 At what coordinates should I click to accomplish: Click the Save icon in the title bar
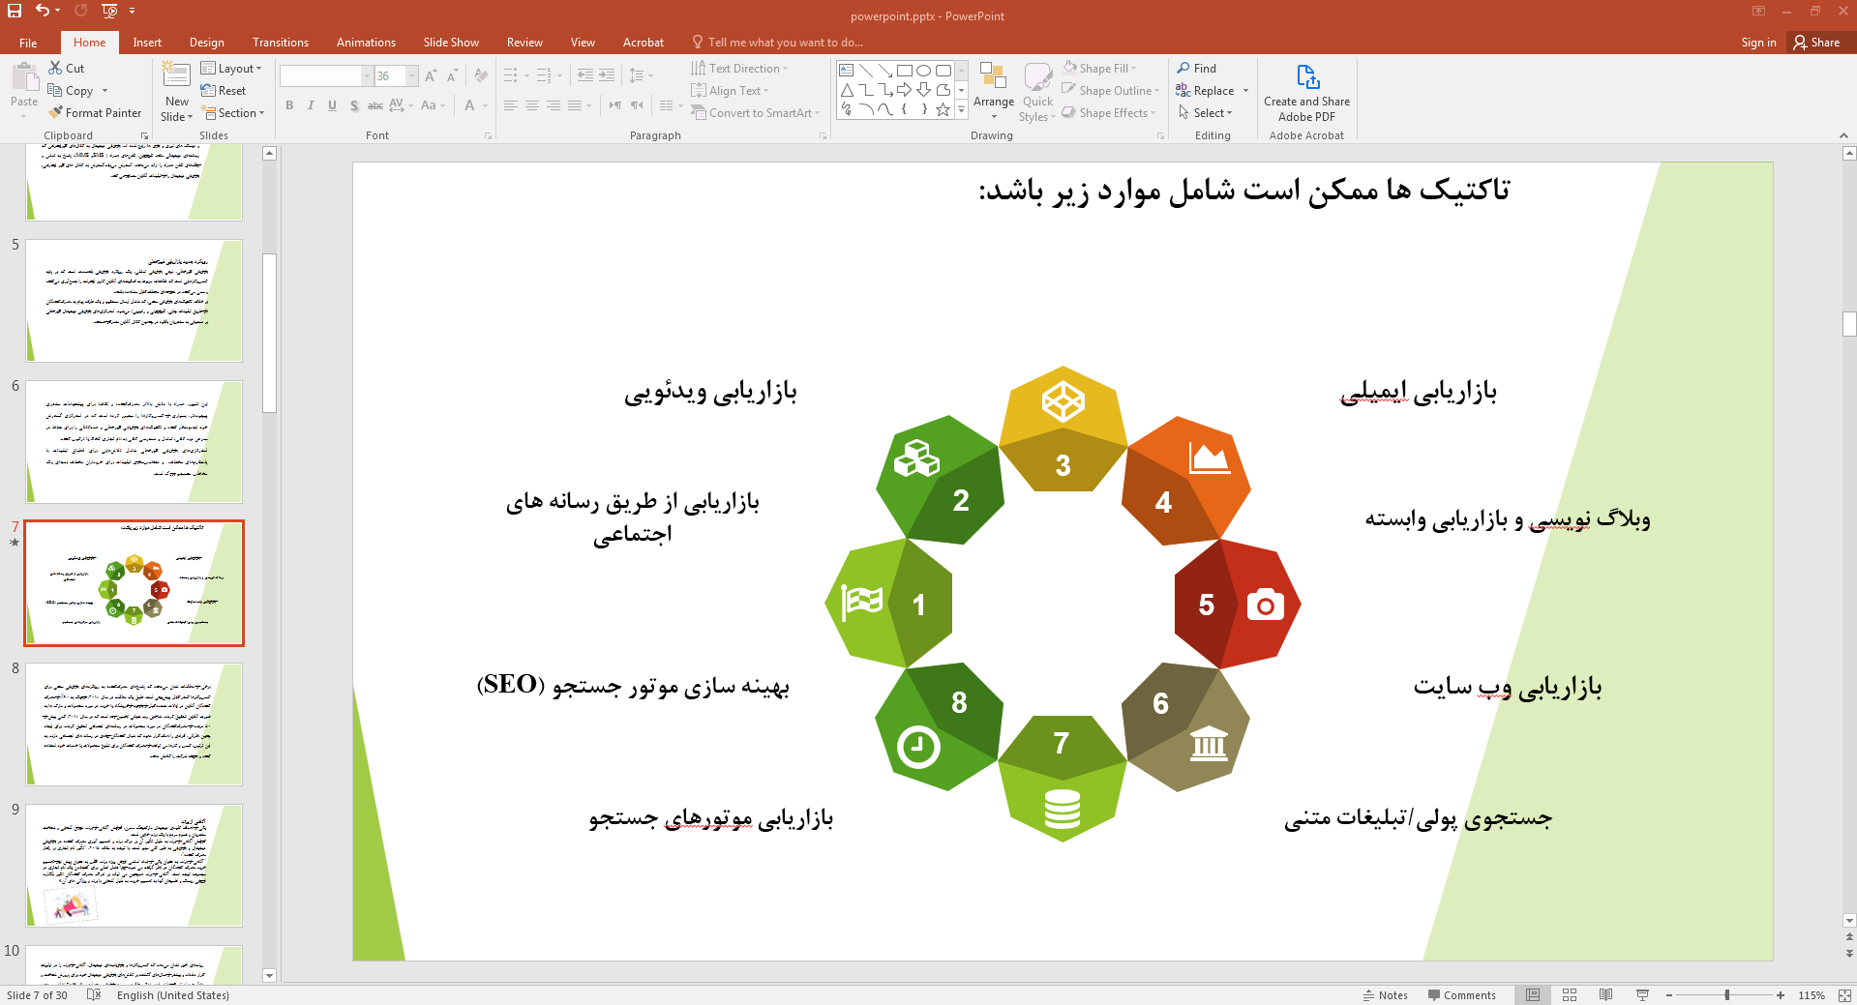(x=14, y=11)
